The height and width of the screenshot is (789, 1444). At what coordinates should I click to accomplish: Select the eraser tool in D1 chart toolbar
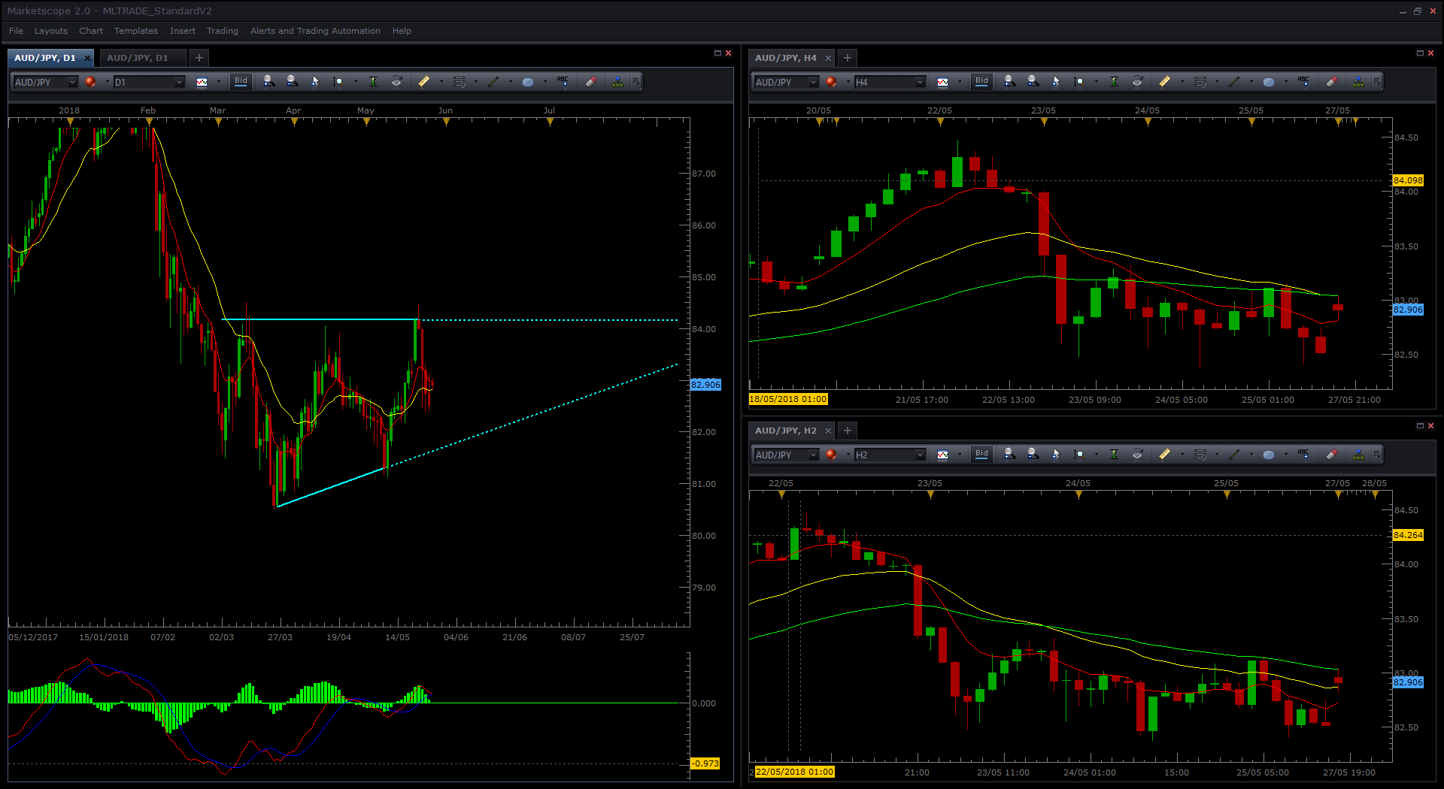pyautogui.click(x=591, y=82)
